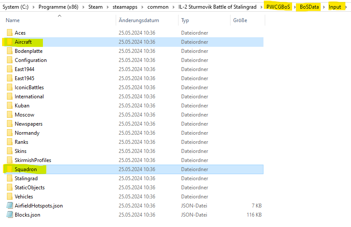
Task: Select the Bodenplatte folder icon
Action: (10, 51)
